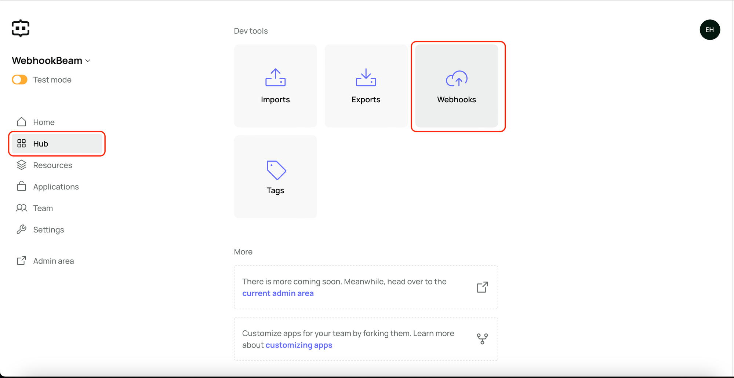
Task: Click the Webhooks cloud upload icon
Action: [x=456, y=78]
